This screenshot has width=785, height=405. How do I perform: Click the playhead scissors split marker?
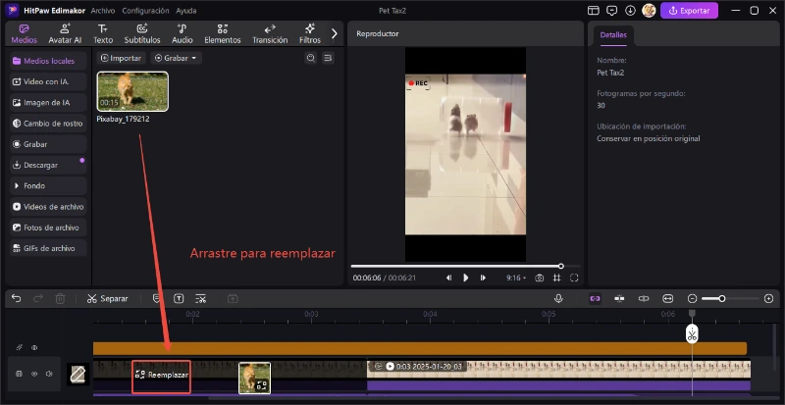coord(692,333)
